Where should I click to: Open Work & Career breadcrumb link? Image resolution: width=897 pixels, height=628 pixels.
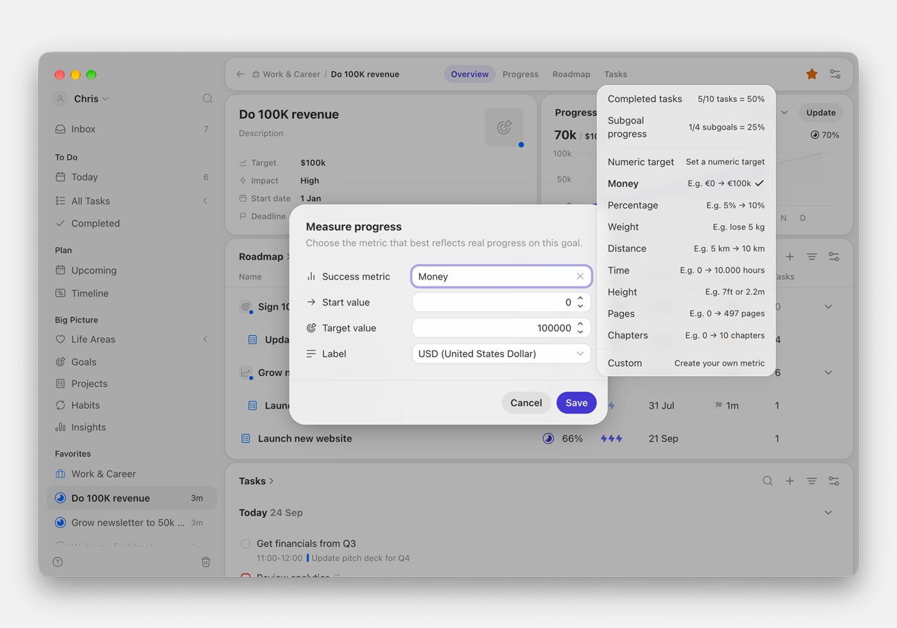click(x=286, y=74)
